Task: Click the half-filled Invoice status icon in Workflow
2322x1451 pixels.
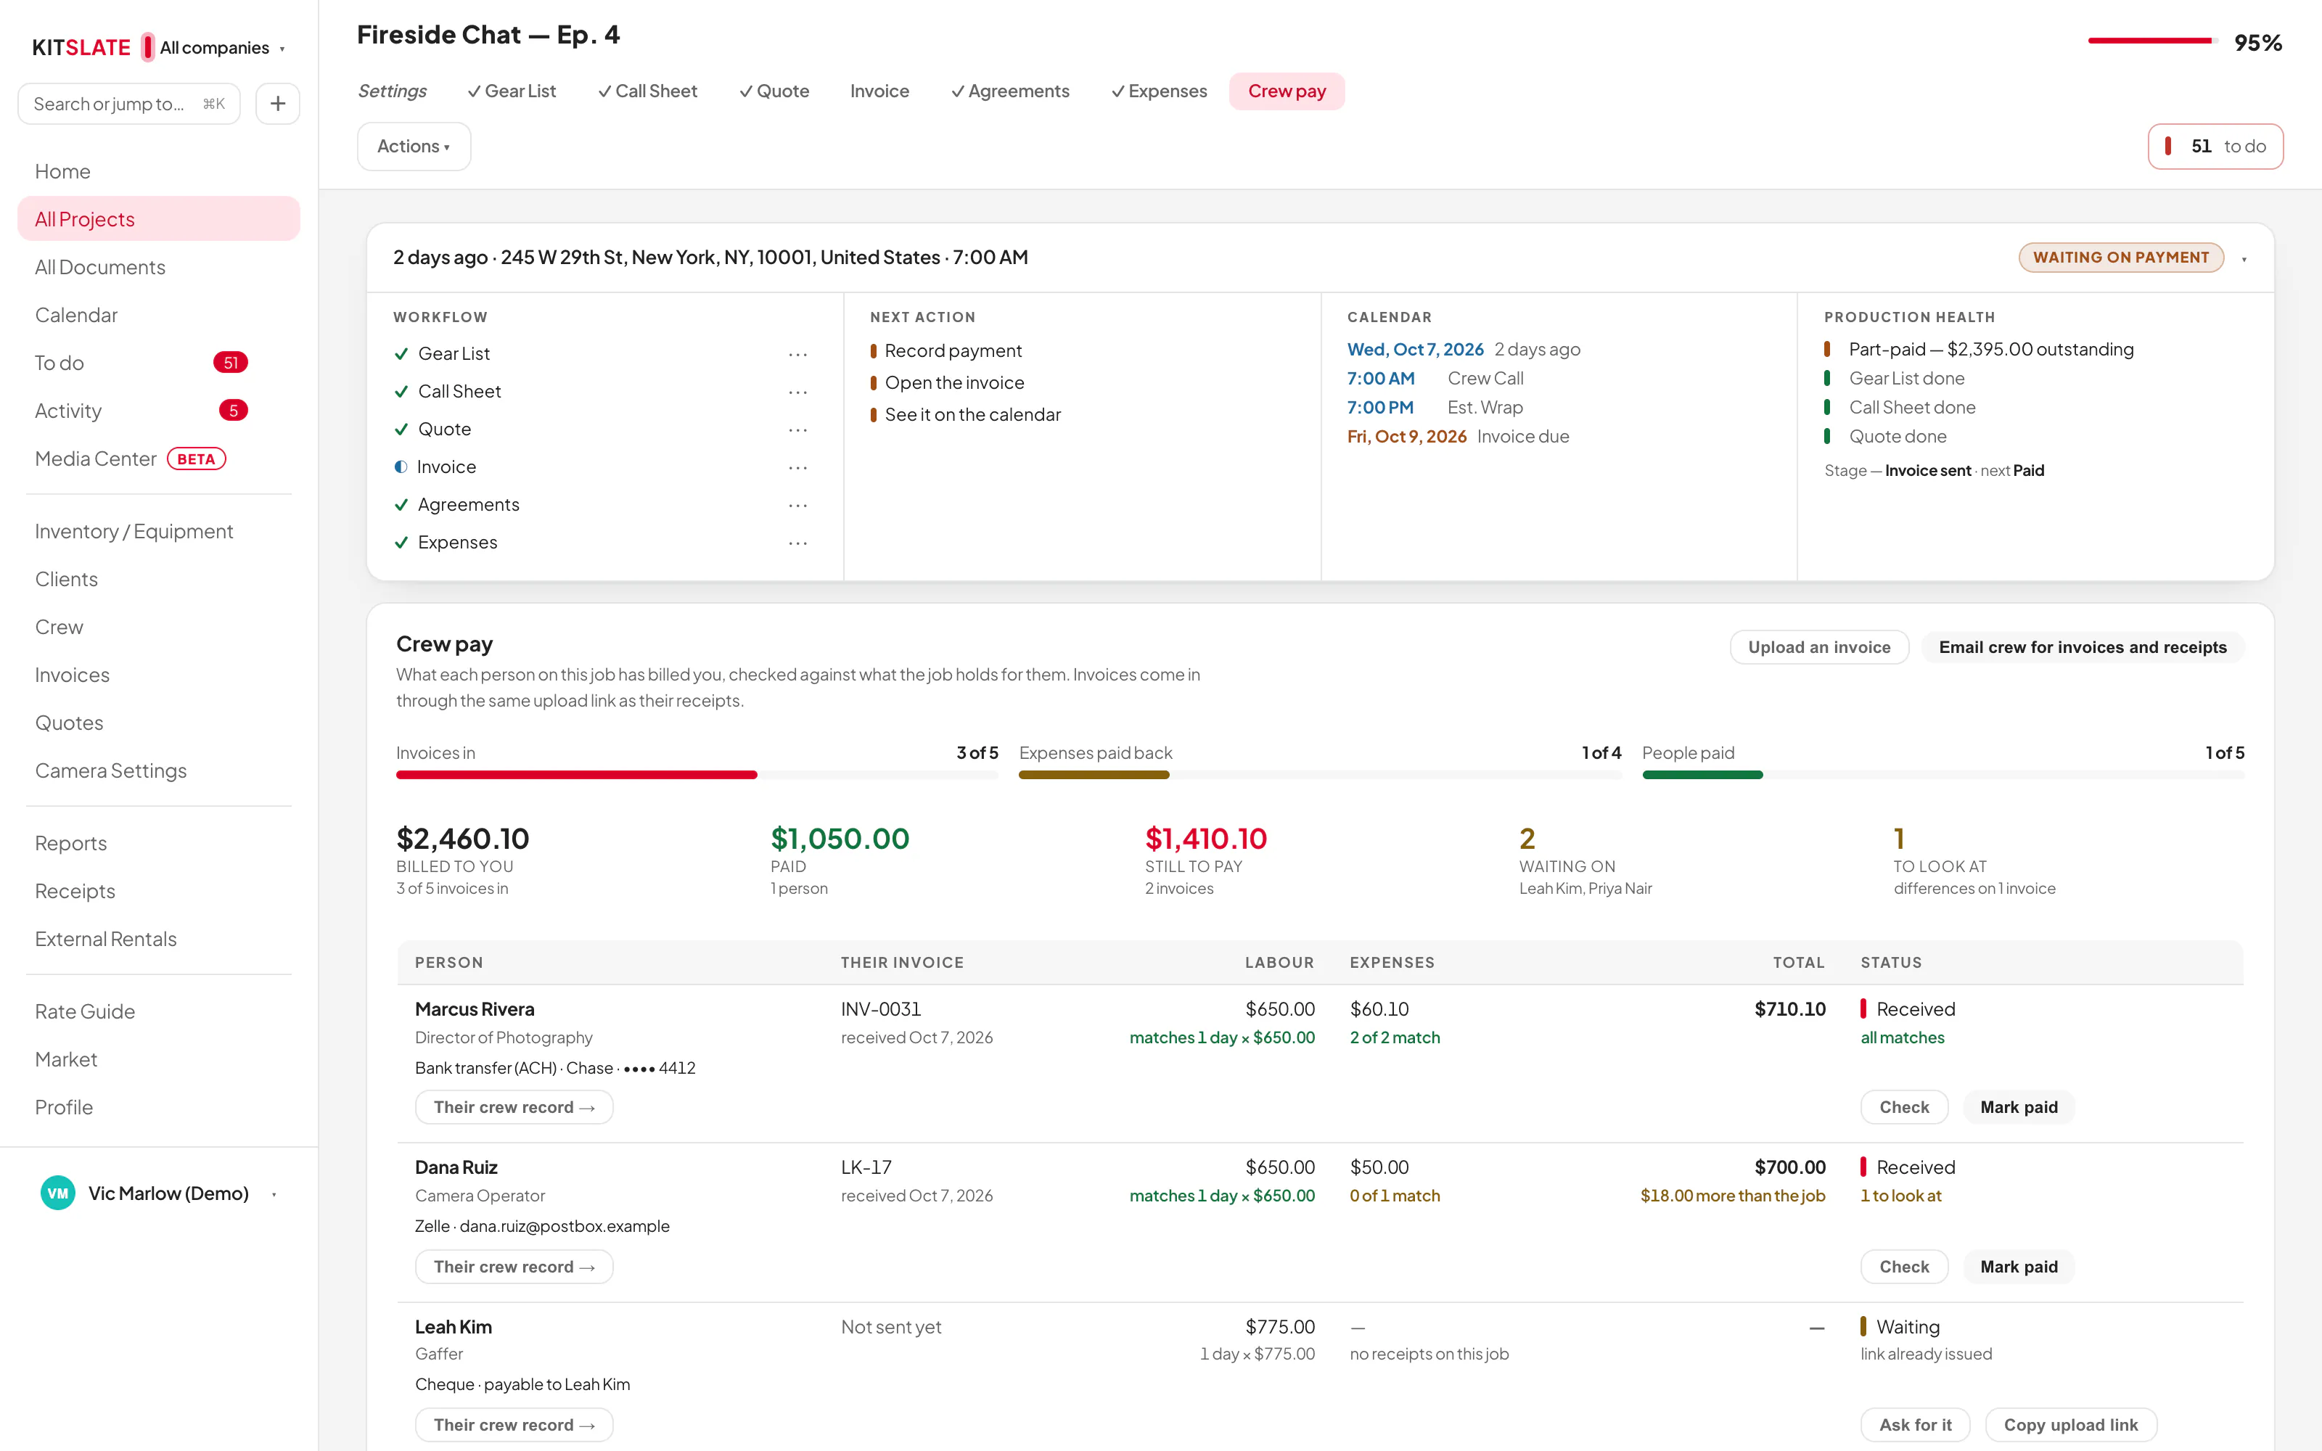Action: click(x=401, y=467)
